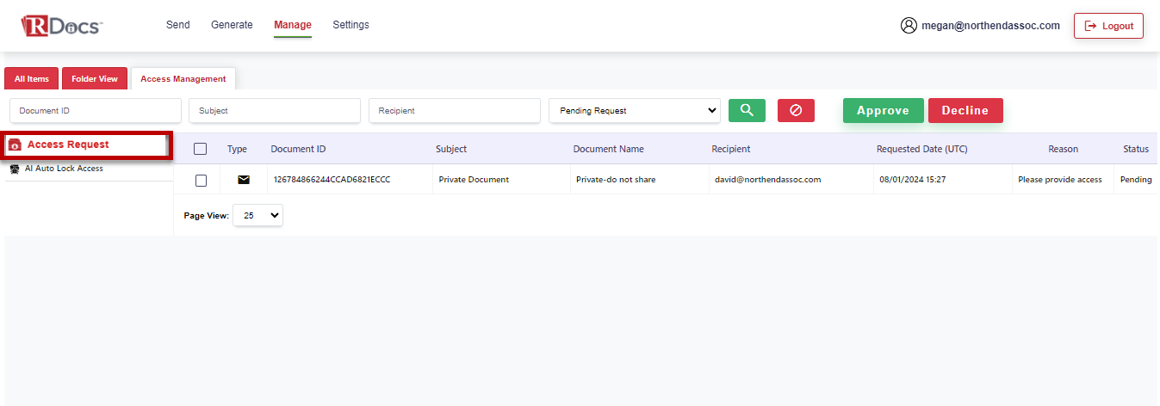Image resolution: width=1160 pixels, height=406 pixels.
Task: Click the user account avatar icon
Action: point(909,26)
